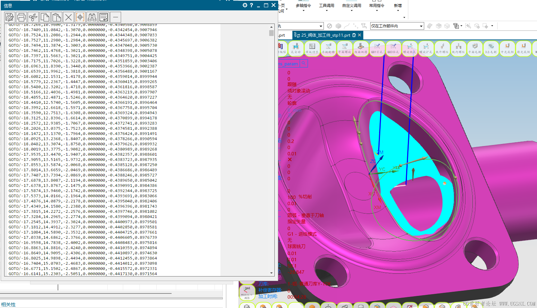The image size is (537, 308).
Task: Open the information window settings gear
Action: tap(245, 5)
